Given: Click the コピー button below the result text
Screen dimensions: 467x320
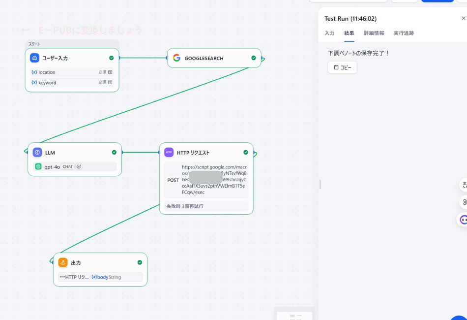Looking at the screenshot, I should [x=342, y=67].
